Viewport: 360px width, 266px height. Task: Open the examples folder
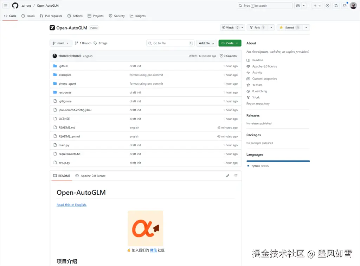pyautogui.click(x=65, y=75)
